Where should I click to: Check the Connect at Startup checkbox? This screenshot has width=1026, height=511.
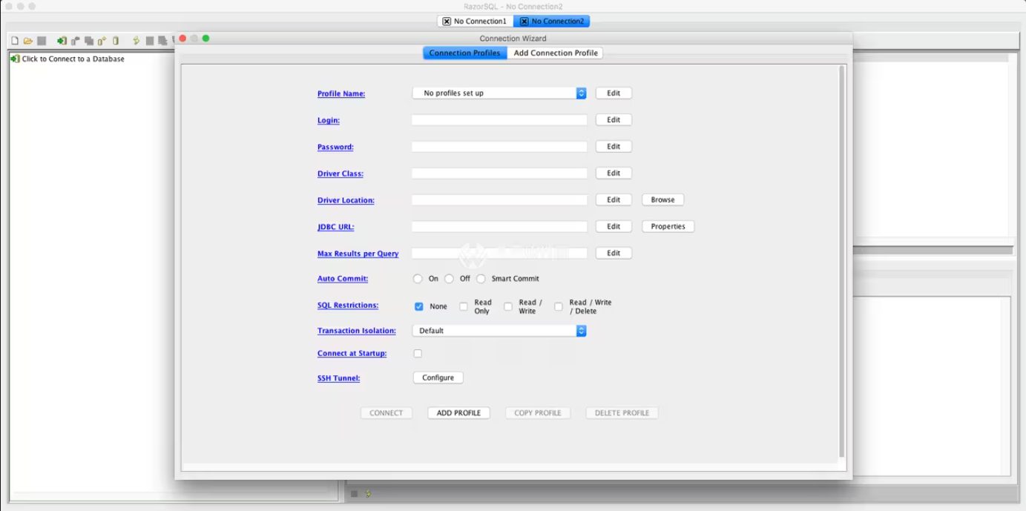[x=418, y=354]
